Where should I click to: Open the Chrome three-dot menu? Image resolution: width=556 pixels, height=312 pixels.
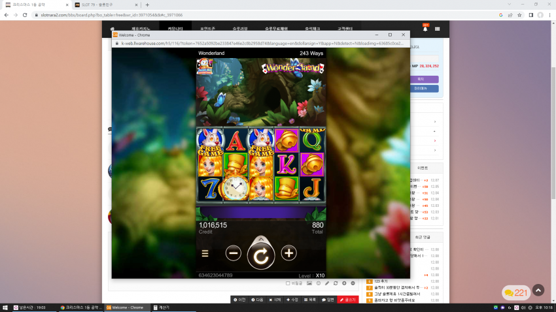tap(550, 15)
